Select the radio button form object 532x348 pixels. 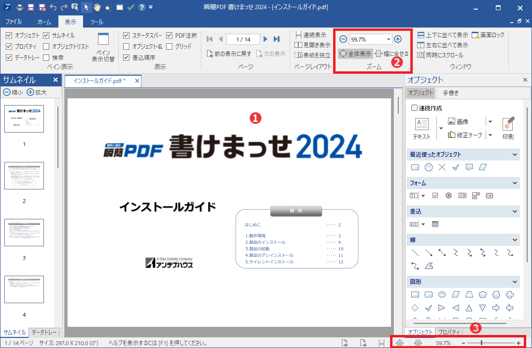click(448, 196)
